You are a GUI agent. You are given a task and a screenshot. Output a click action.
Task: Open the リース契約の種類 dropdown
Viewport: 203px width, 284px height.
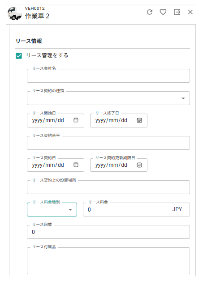point(108,98)
